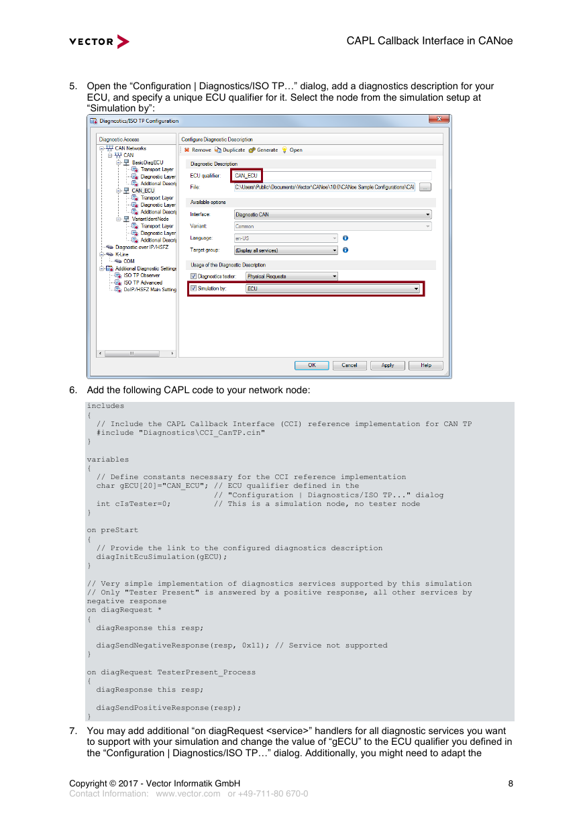Click the Generate toolbar button

pos(263,150)
